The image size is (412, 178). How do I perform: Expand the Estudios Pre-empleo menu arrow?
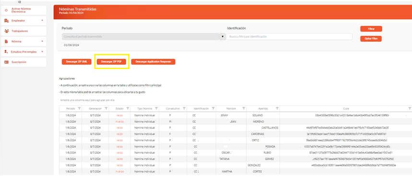point(42,52)
